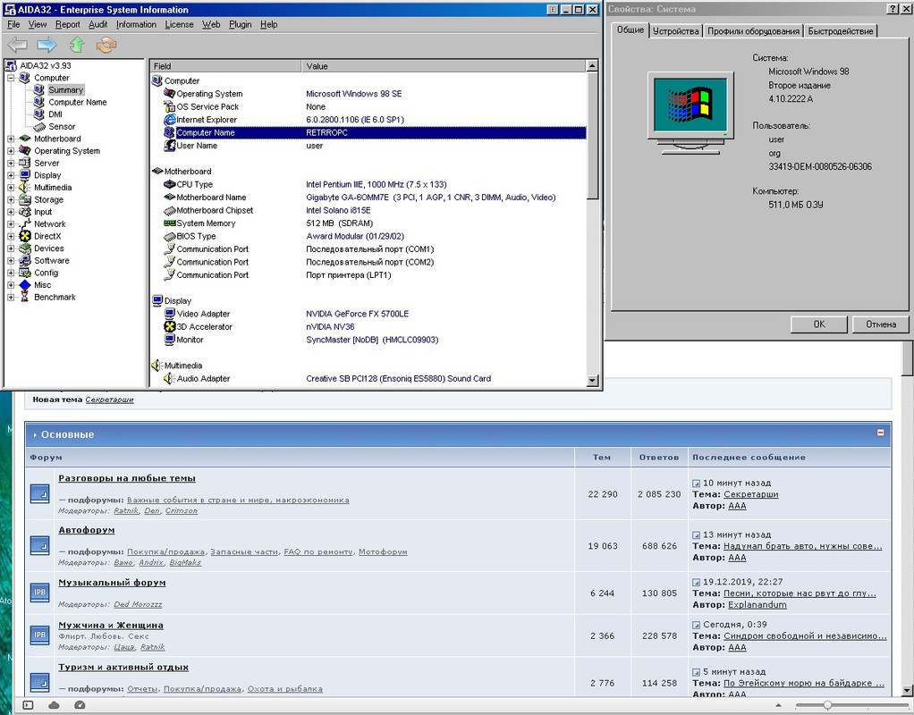Select Computer Name tree item
Image resolution: width=914 pixels, height=715 pixels.
click(x=78, y=102)
